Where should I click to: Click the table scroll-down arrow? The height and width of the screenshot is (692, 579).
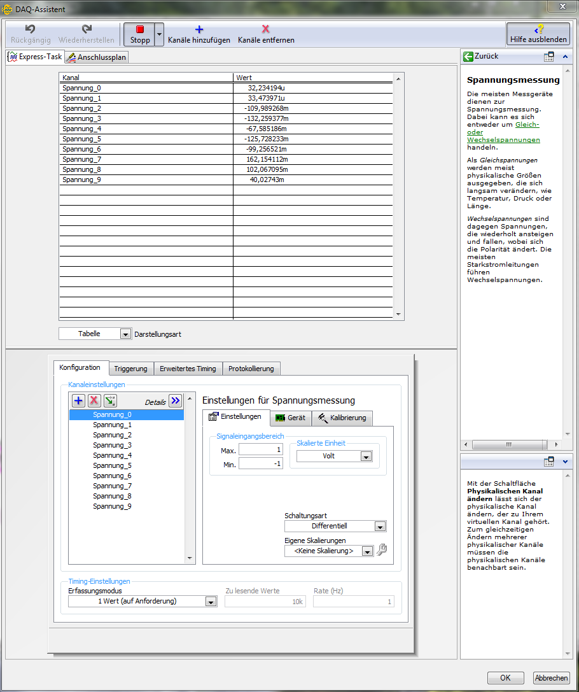coord(398,314)
